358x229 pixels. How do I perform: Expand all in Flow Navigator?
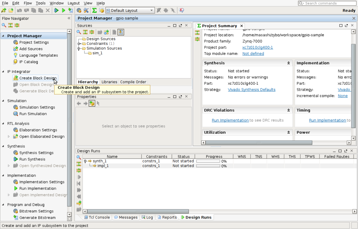click(x=17, y=26)
